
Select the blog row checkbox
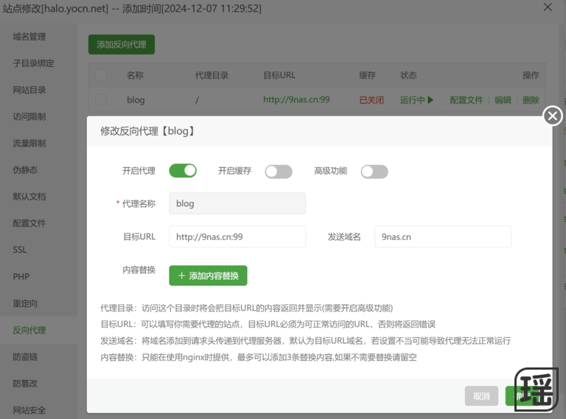pos(101,100)
